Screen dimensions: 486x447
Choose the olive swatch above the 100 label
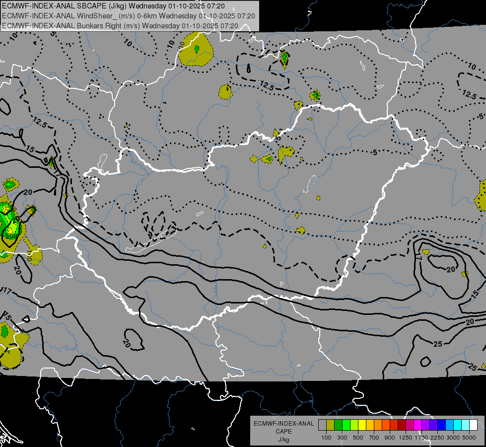coord(330,425)
